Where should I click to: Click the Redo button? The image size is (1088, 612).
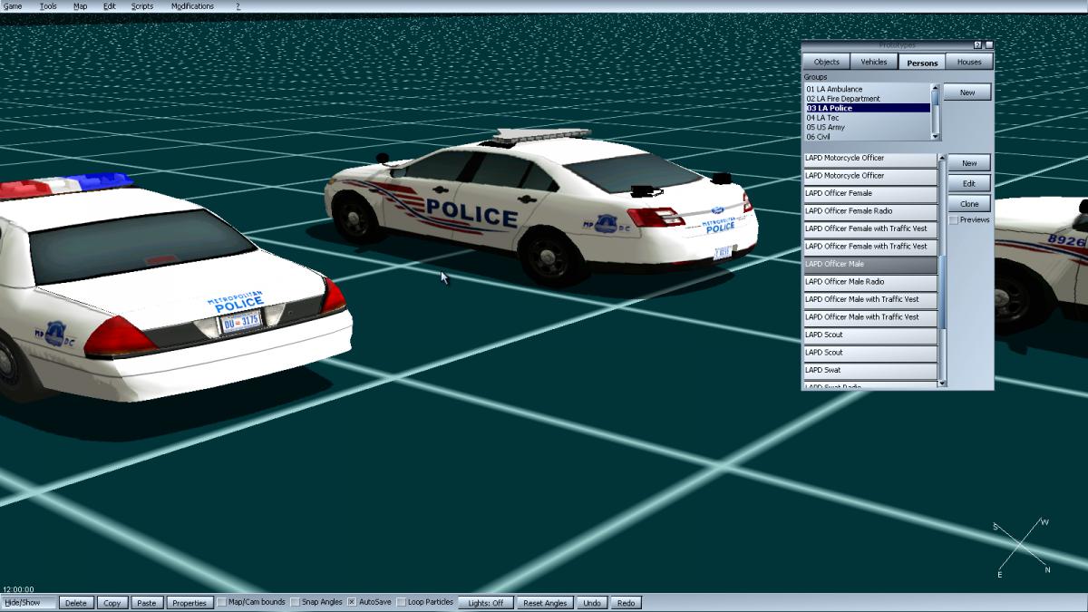coord(627,602)
